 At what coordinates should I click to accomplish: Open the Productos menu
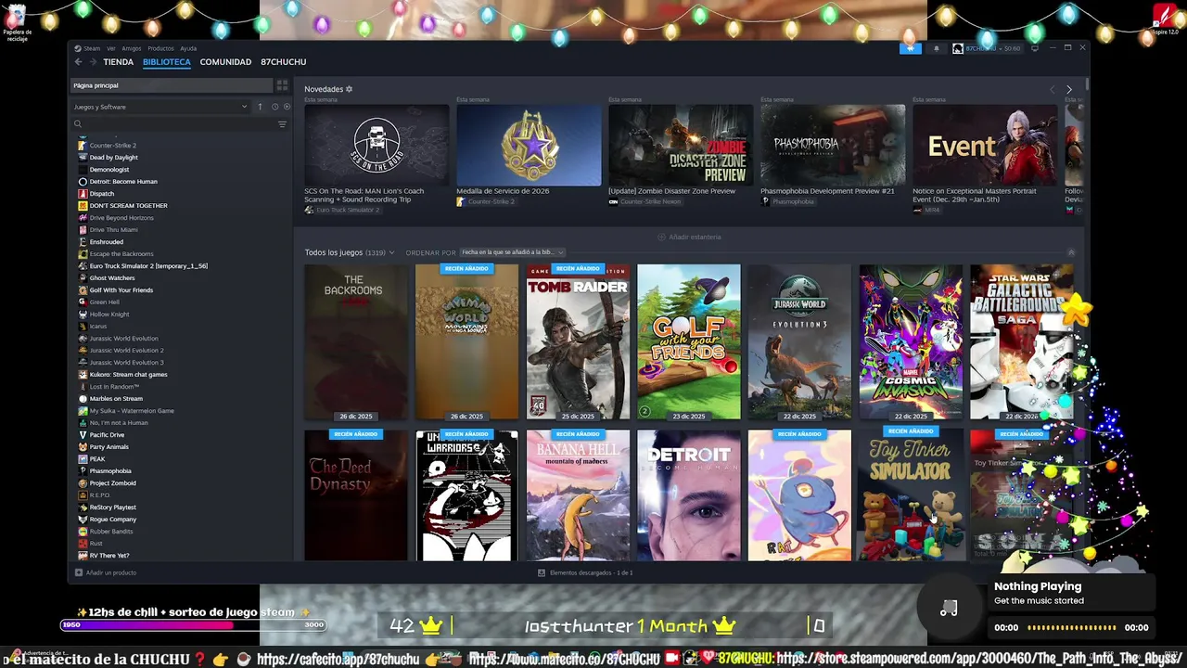(x=160, y=48)
